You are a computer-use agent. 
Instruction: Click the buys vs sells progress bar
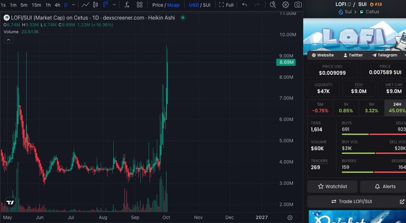pyautogui.click(x=374, y=134)
